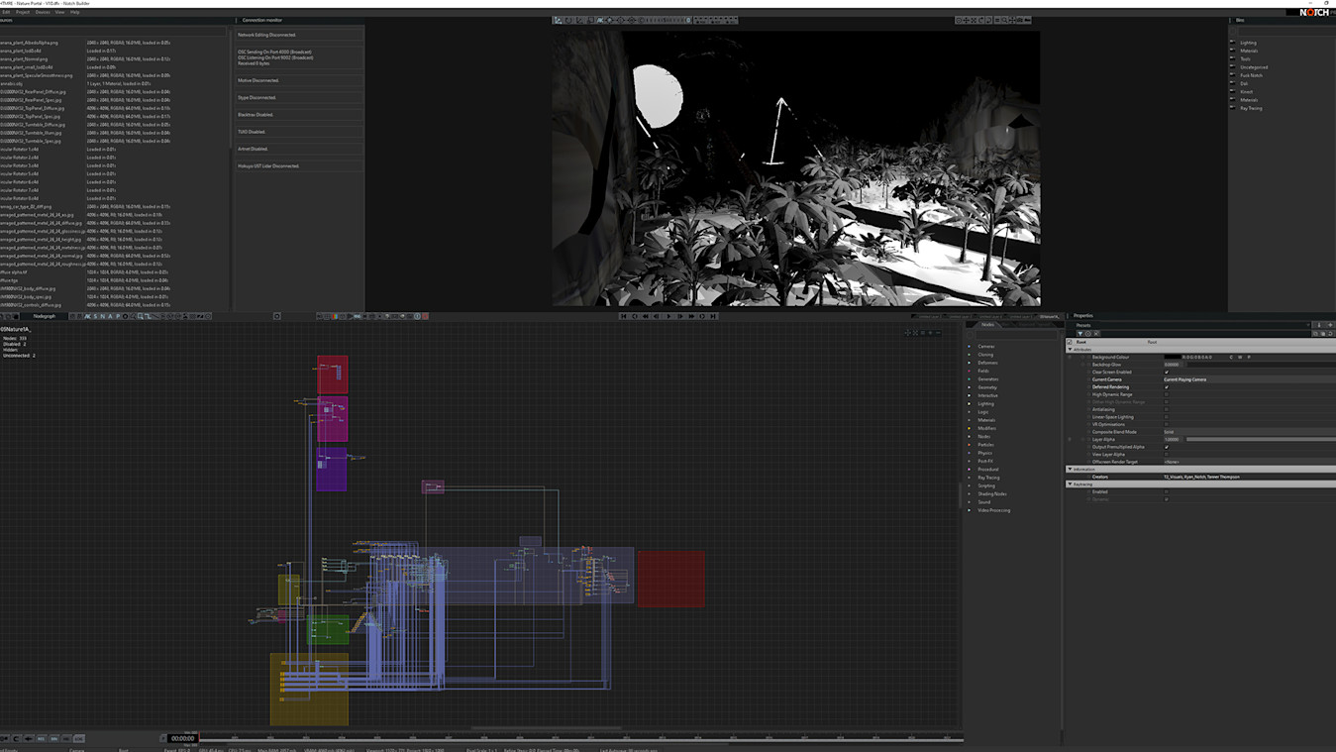Viewport: 1336px width, 752px height.
Task: Open the Project menu
Action: tap(23, 12)
